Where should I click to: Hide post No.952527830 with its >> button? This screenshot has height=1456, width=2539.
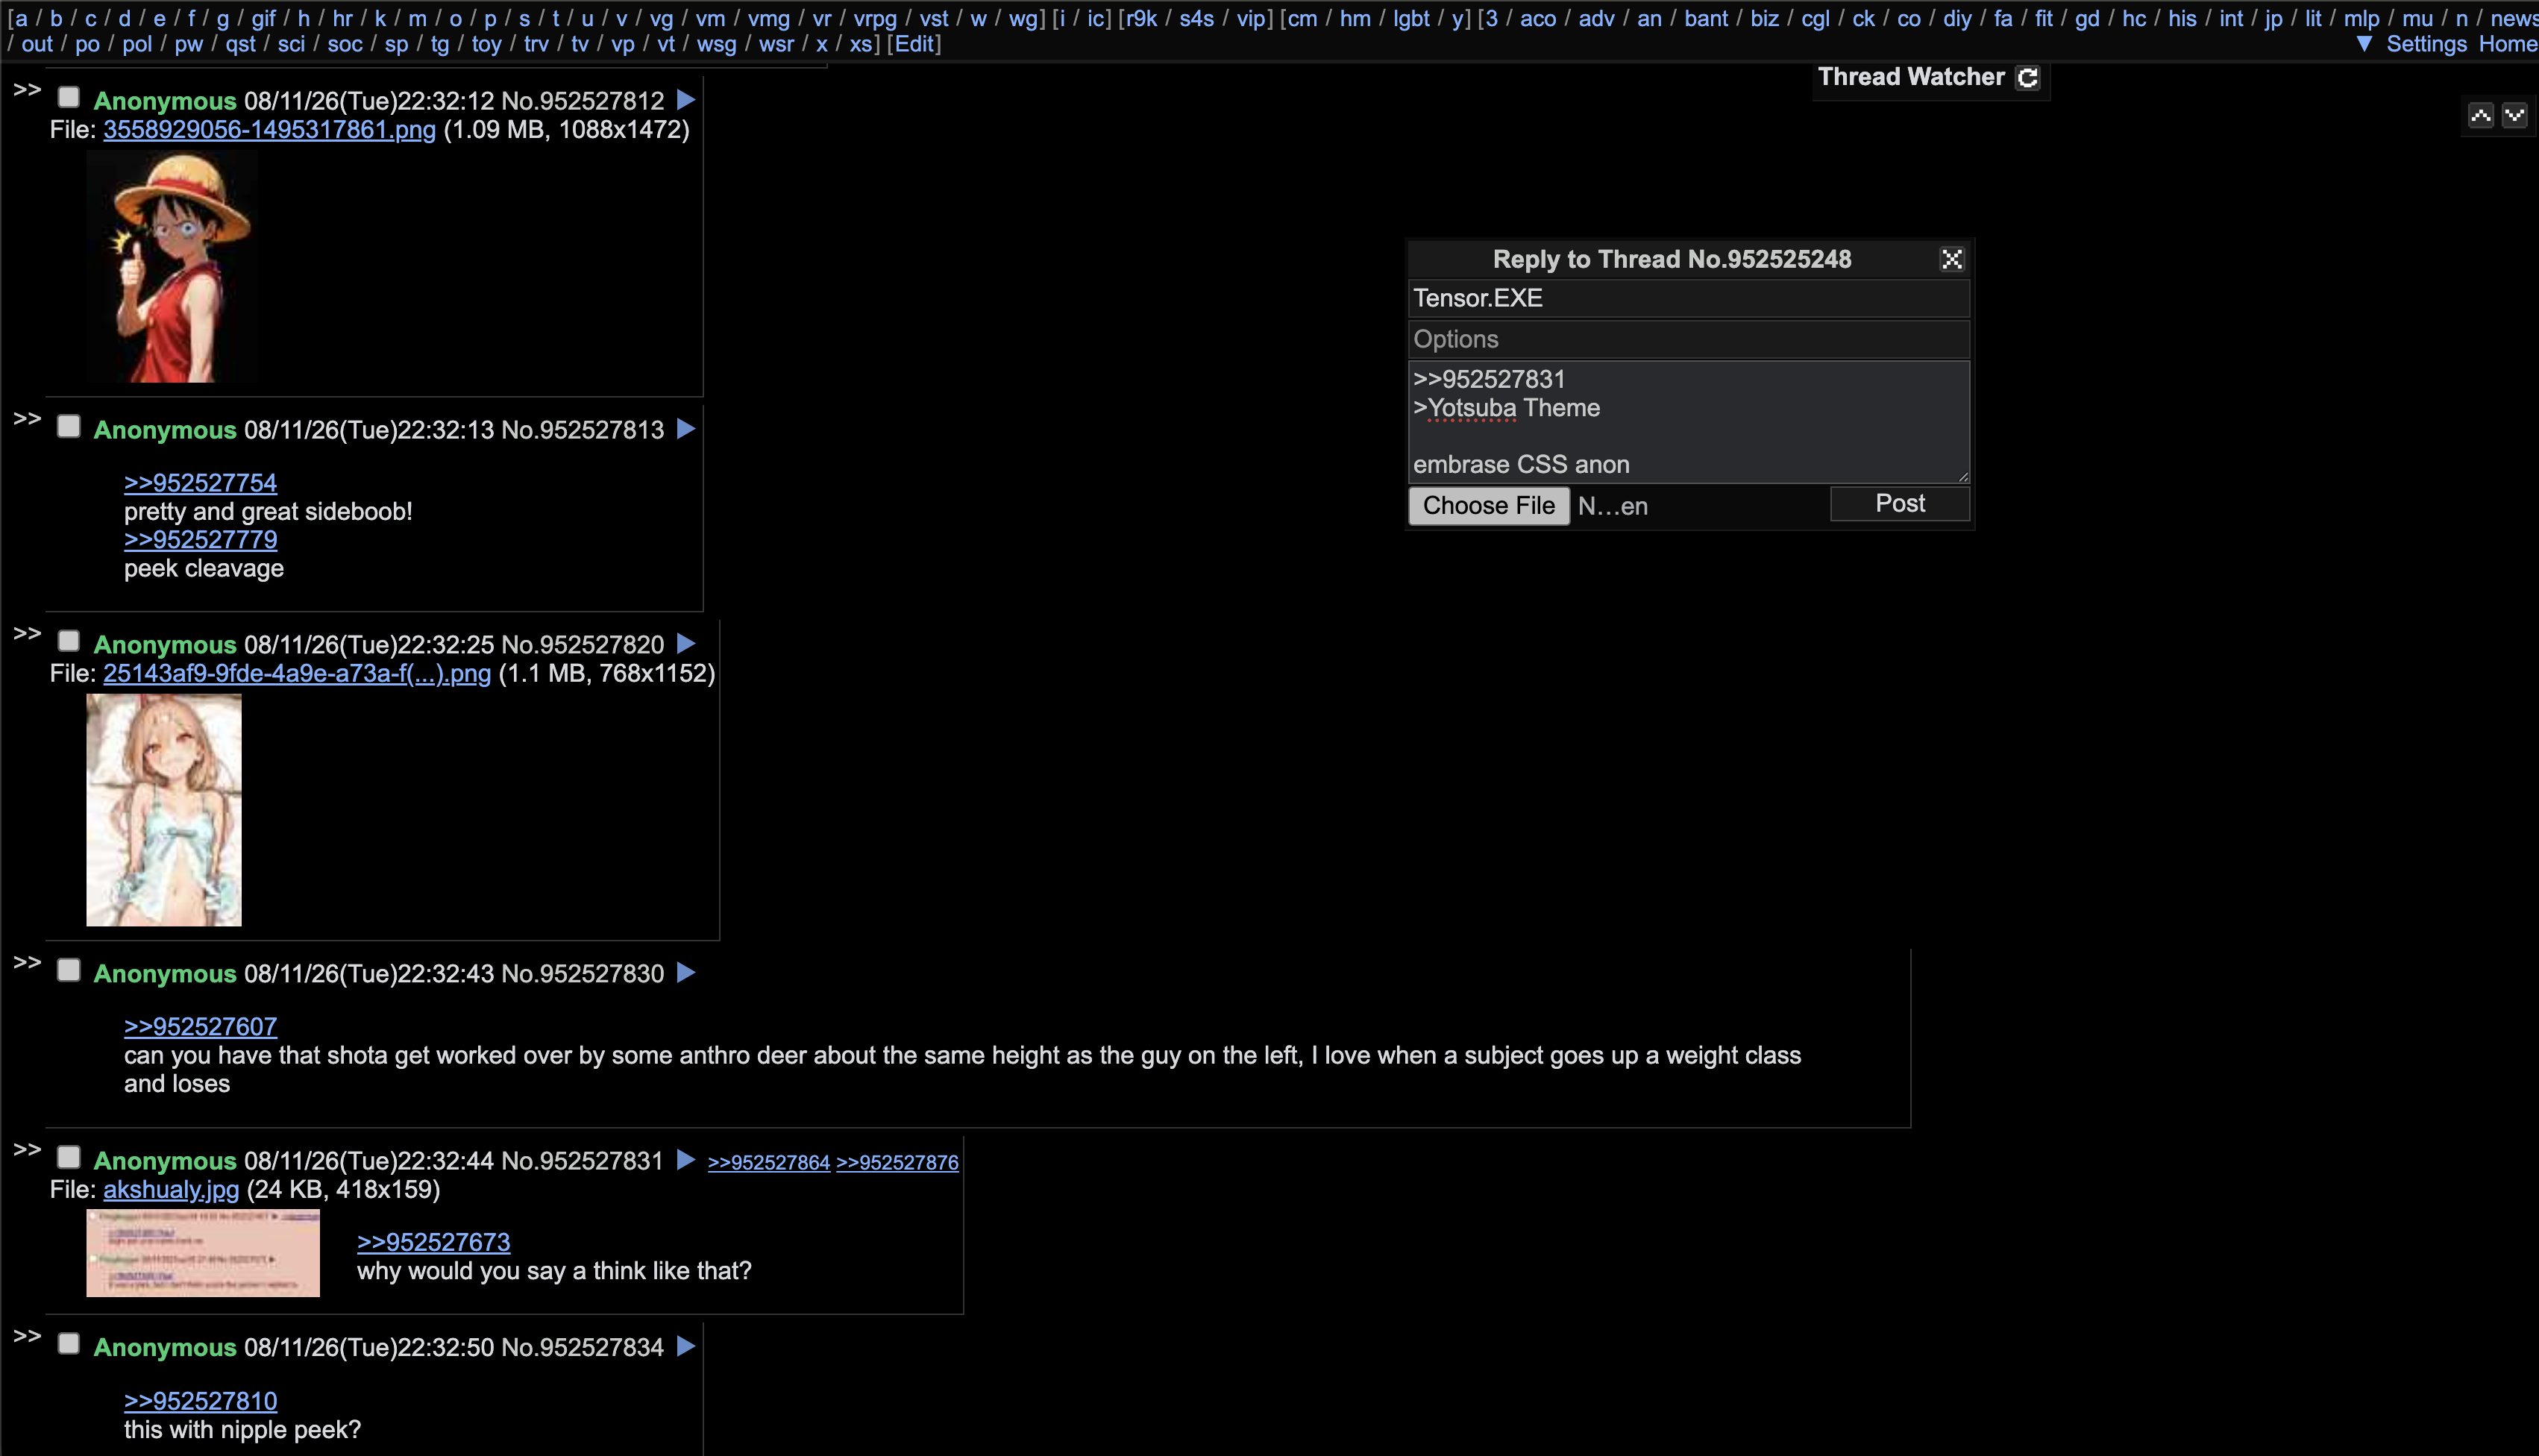click(27, 963)
